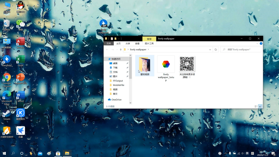Open the recent locations dropdown arrow
Screen dimensions: 279x157
(x=117, y=50)
